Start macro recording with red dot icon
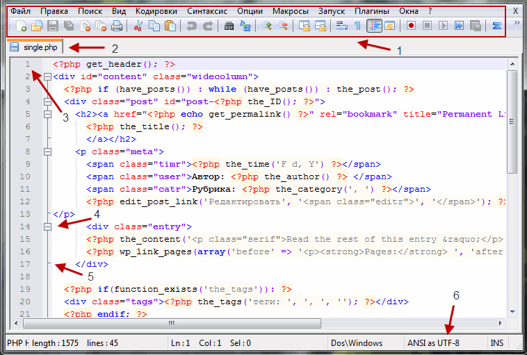The image size is (527, 355). tap(411, 26)
